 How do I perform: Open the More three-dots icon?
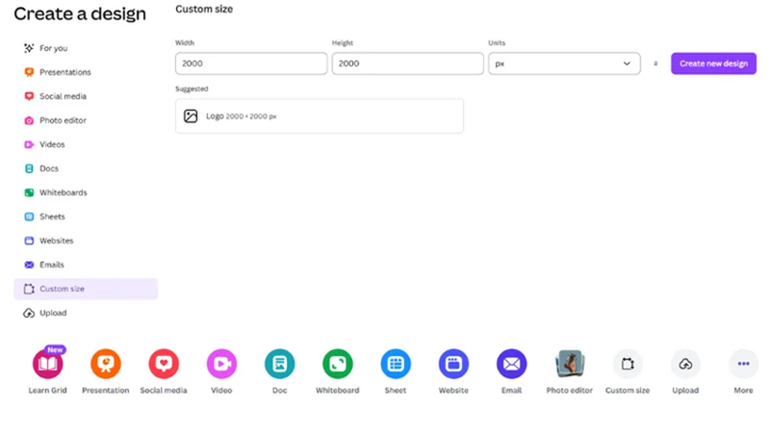[x=743, y=364]
